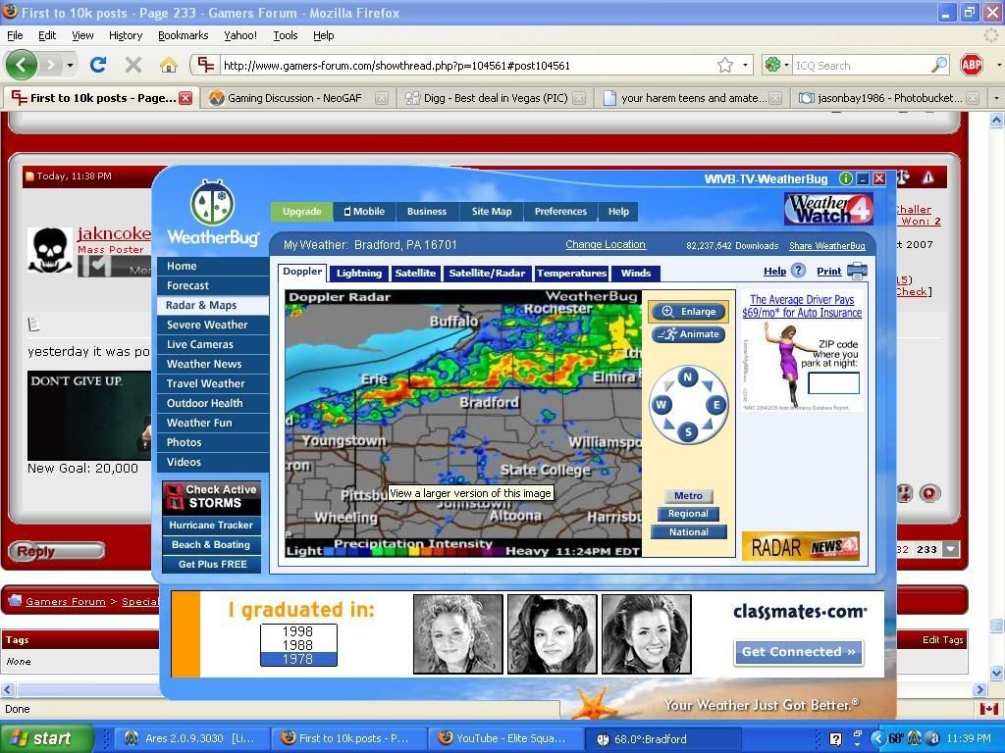Select 1978 in graduation year list
The width and height of the screenshot is (1005, 753).
pyautogui.click(x=298, y=659)
